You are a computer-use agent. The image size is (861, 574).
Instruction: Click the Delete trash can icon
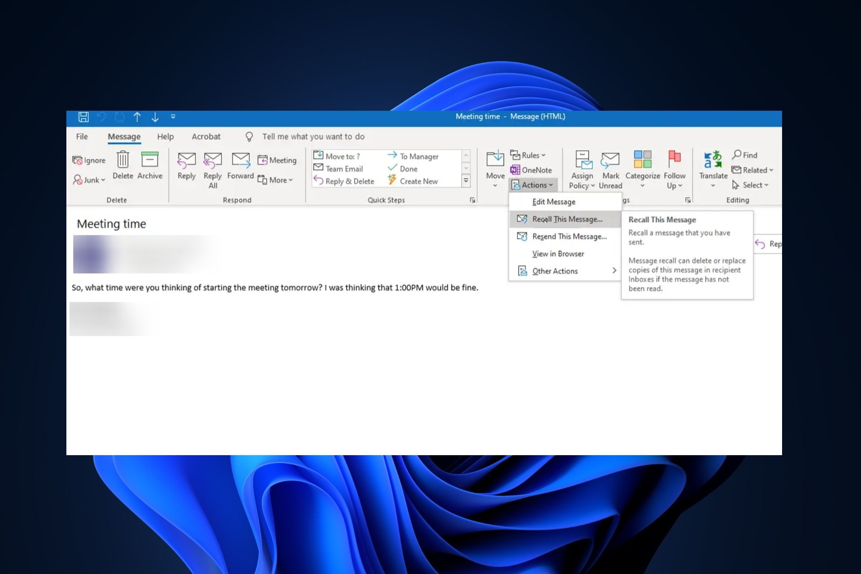(123, 160)
